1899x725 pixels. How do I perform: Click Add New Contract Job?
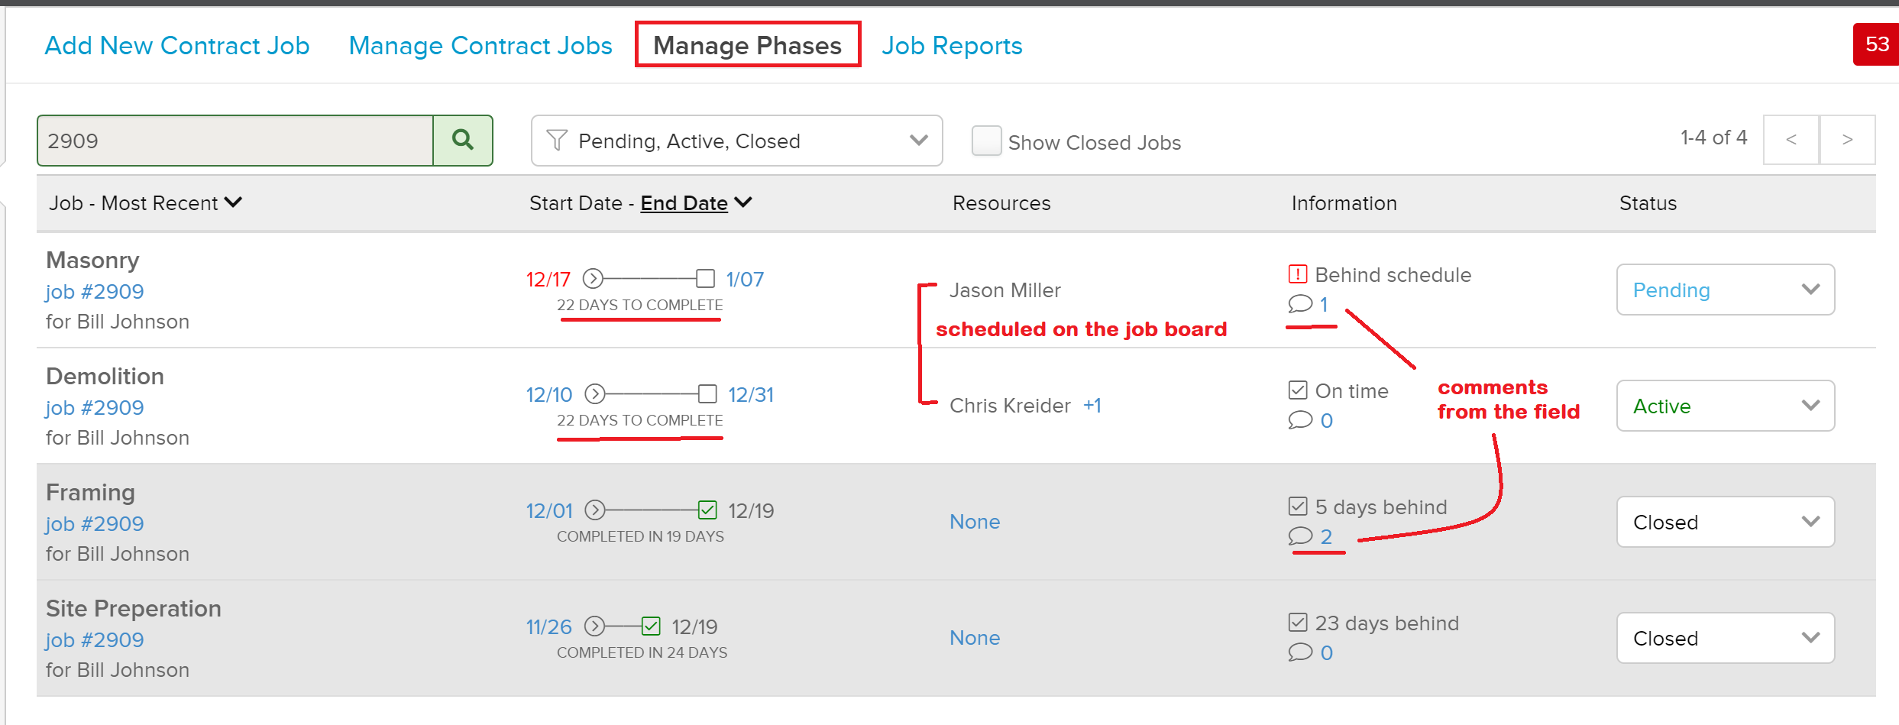click(x=176, y=45)
